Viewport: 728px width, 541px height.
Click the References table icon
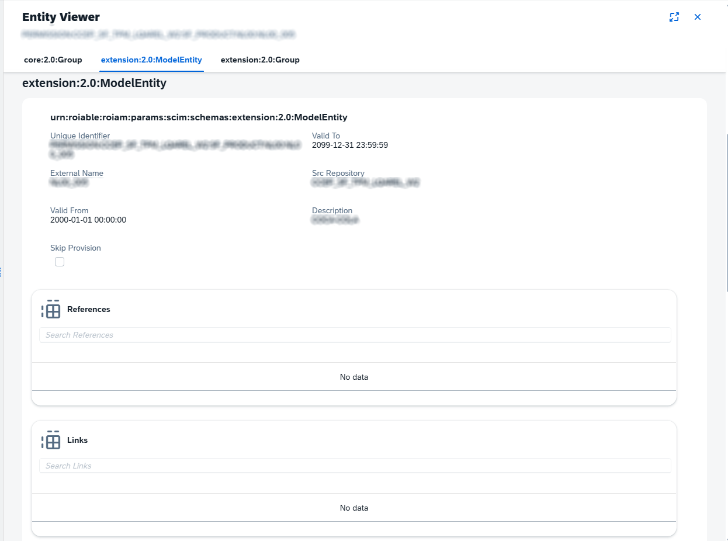click(x=51, y=310)
